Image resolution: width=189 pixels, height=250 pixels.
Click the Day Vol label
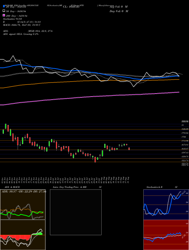[x=119, y=11]
